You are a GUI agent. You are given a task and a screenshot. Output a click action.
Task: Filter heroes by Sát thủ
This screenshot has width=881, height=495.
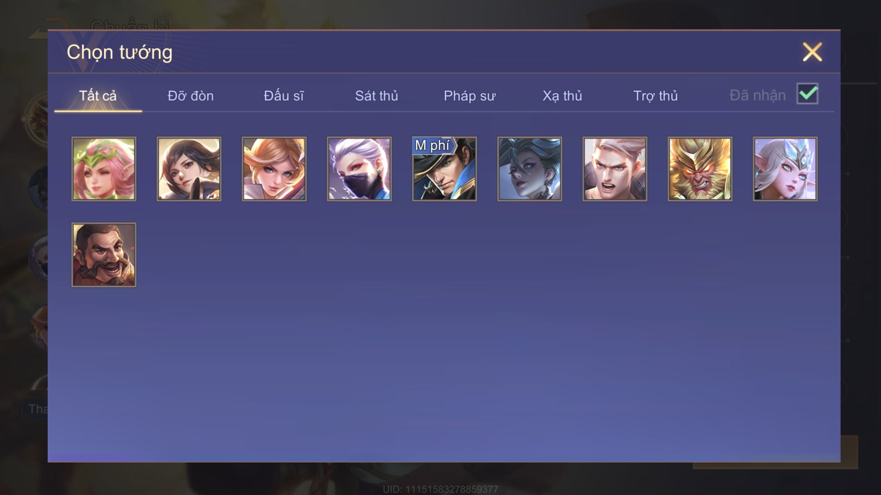coord(377,96)
